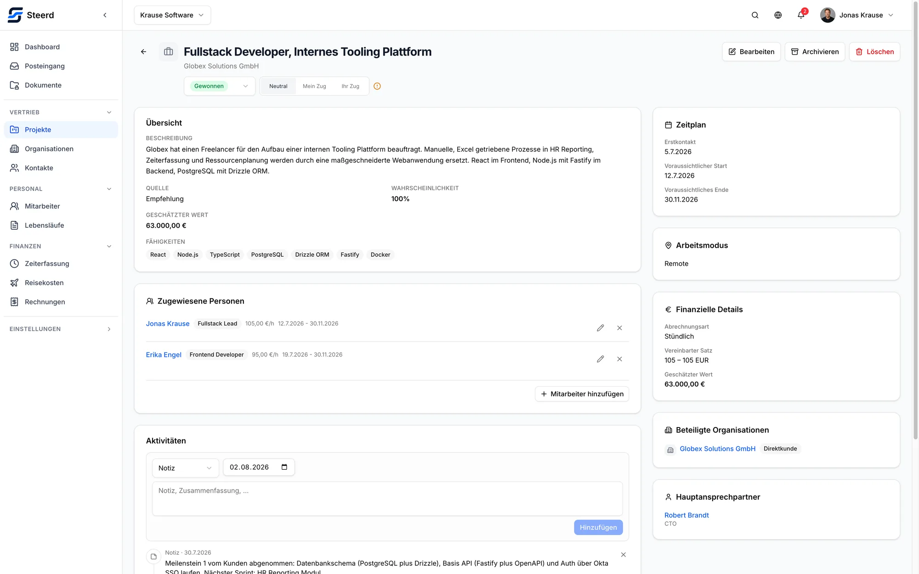Edit Jonas Krause assignment pencil icon
The height and width of the screenshot is (574, 919).
point(600,328)
